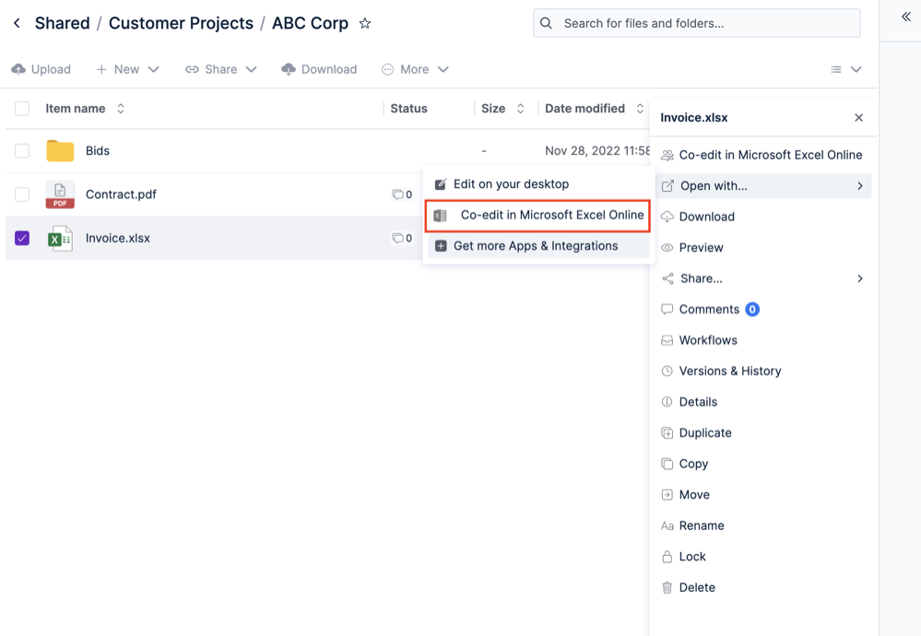Image resolution: width=921 pixels, height=636 pixels.
Task: Toggle the select-all checkbox
Action: click(22, 109)
